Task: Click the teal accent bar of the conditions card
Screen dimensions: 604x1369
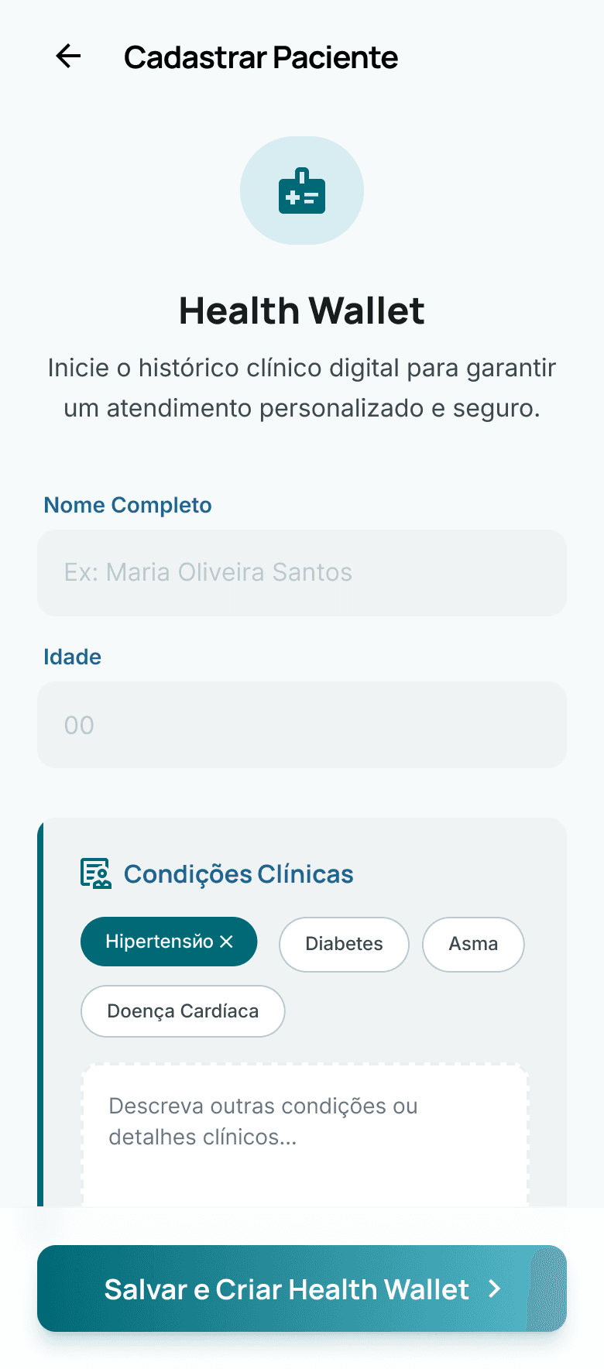Action: pyautogui.click(x=40, y=1007)
